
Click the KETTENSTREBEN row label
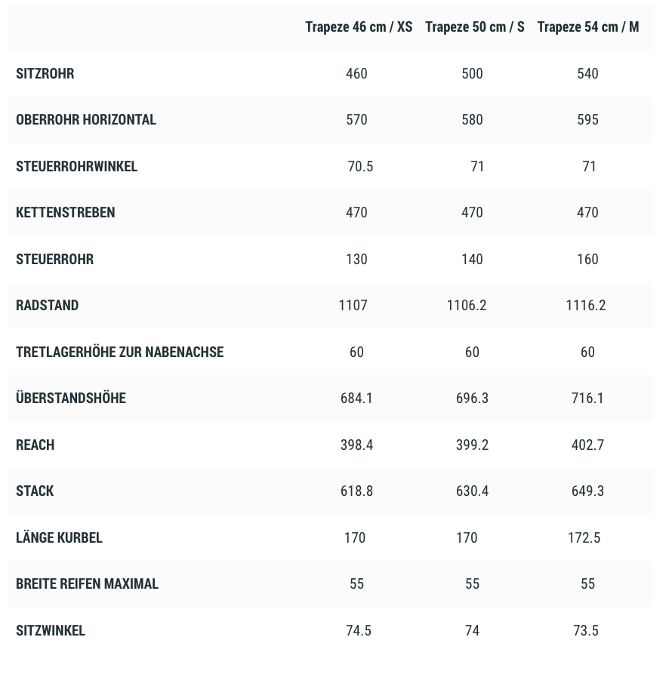66,213
